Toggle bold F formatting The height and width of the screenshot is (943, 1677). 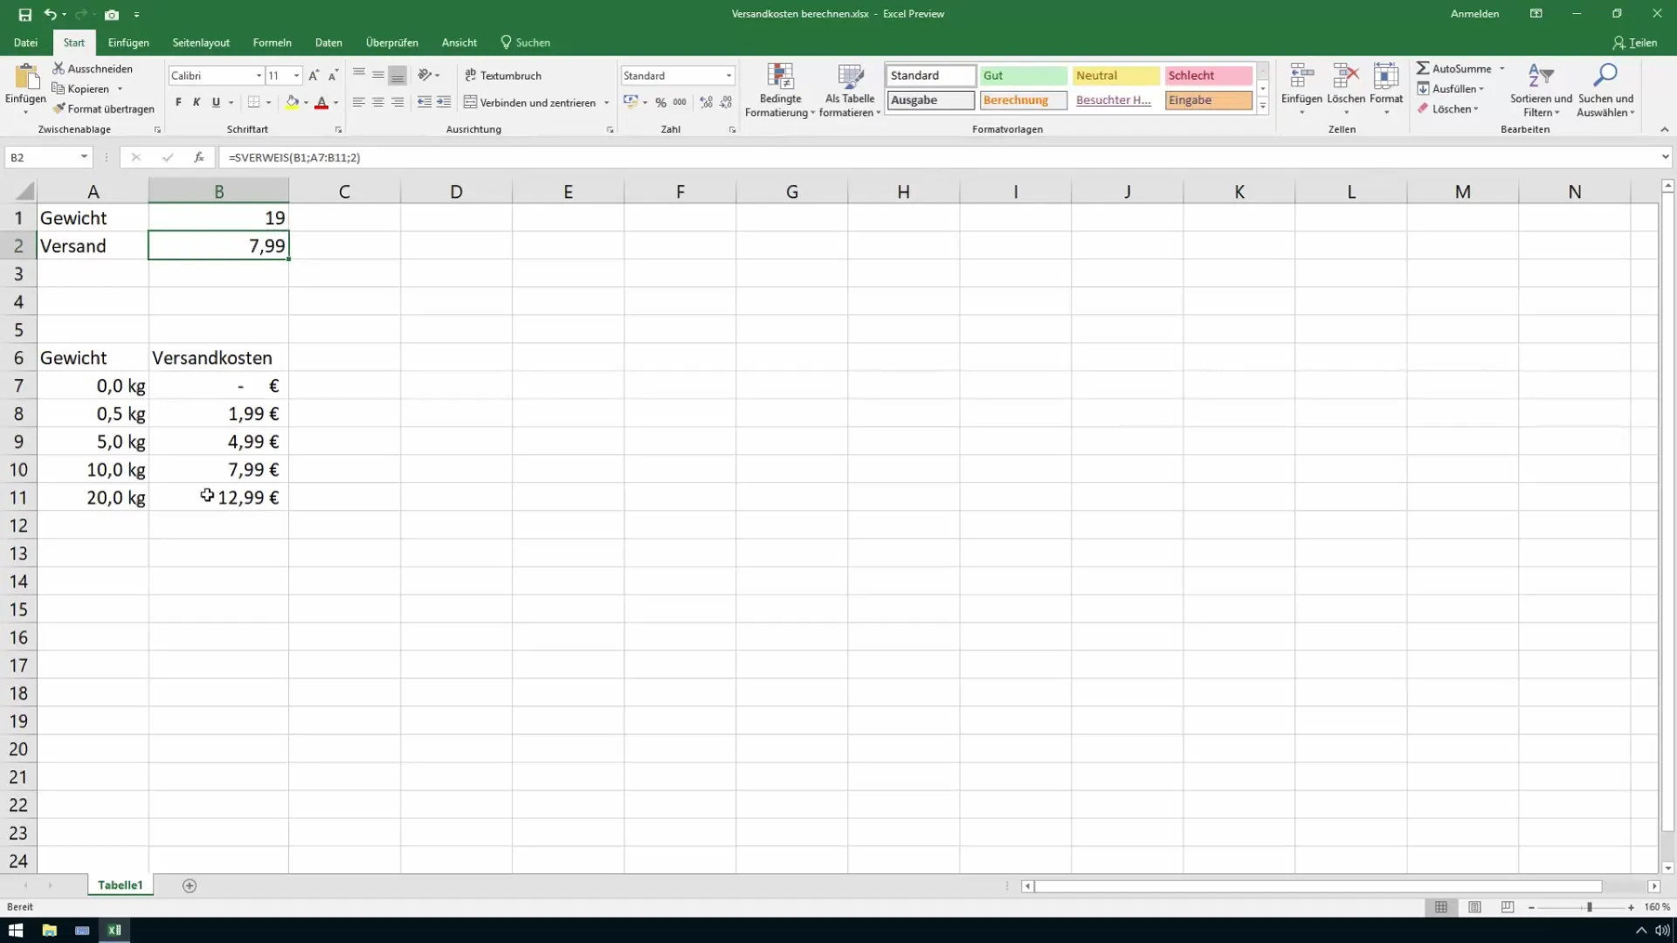178,102
